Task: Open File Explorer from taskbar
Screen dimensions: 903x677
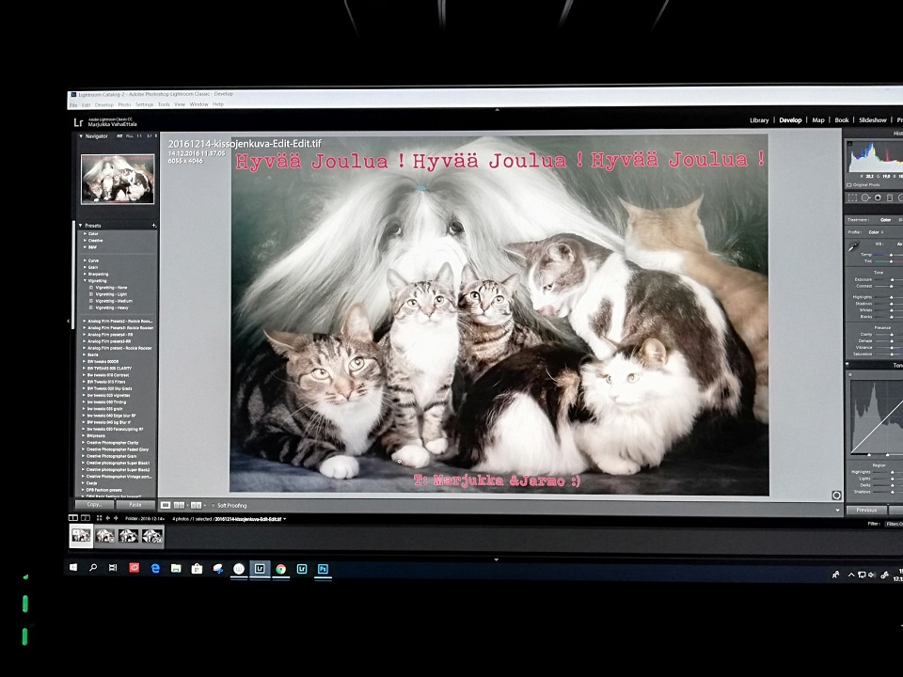Action: [x=176, y=568]
